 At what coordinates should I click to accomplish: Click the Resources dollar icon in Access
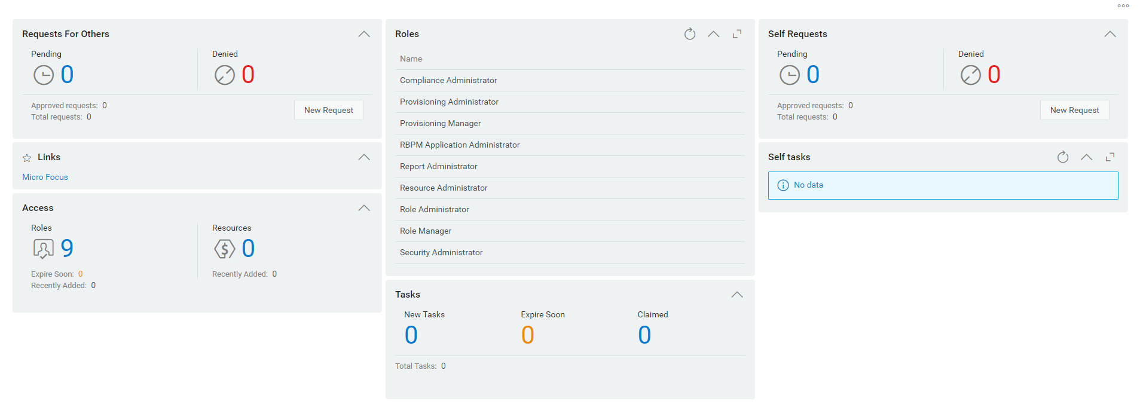tap(225, 249)
